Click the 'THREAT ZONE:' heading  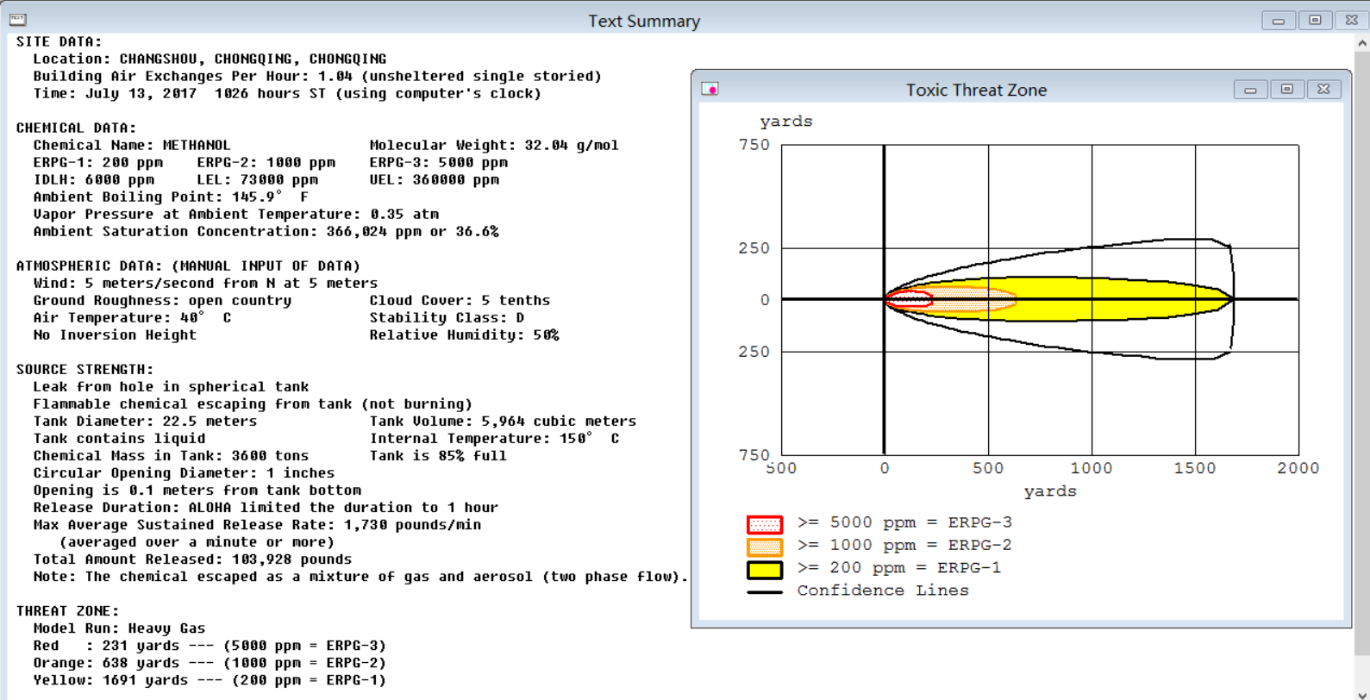(x=67, y=610)
